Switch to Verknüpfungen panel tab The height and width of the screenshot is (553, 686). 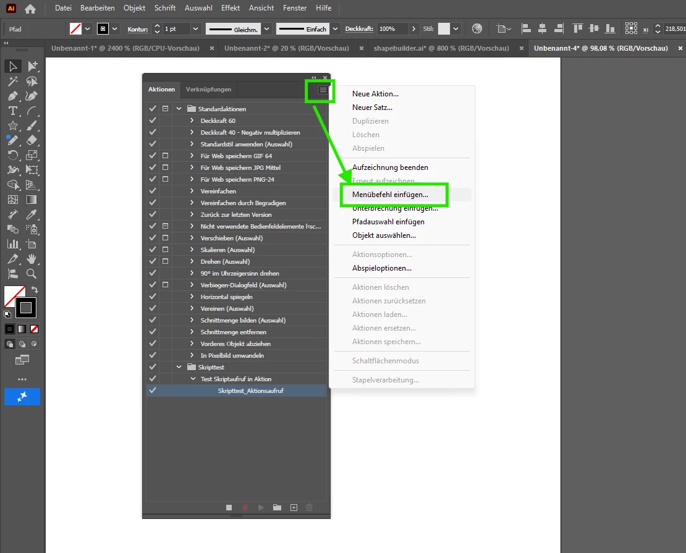pos(208,89)
